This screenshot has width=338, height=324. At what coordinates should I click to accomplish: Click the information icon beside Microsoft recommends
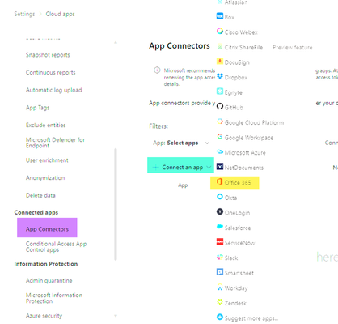(157, 70)
